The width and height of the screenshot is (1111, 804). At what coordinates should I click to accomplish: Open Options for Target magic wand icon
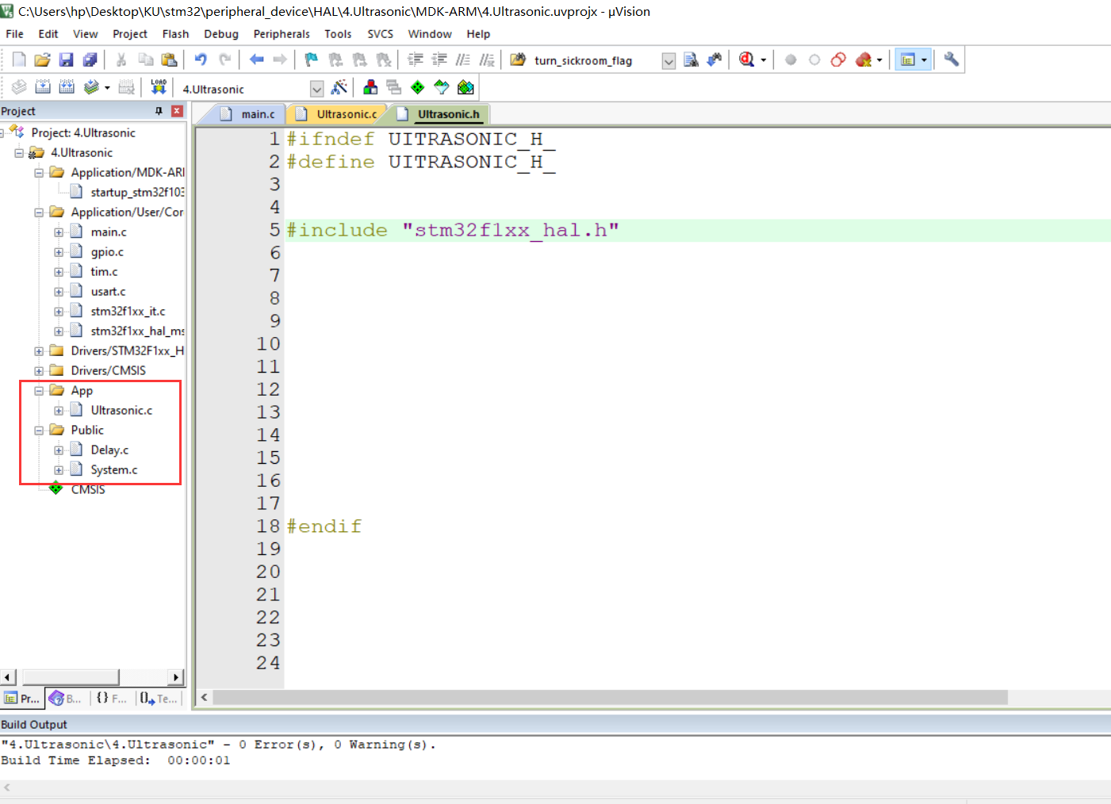point(339,87)
